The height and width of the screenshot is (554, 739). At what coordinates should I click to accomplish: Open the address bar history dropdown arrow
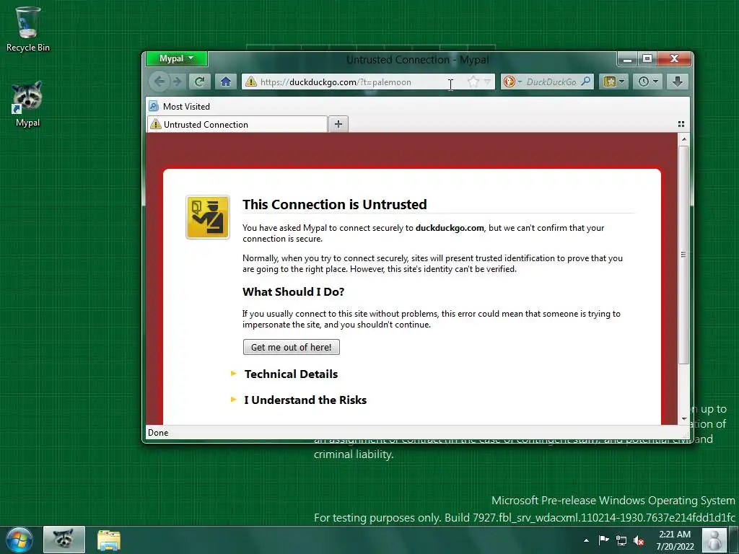pos(487,82)
